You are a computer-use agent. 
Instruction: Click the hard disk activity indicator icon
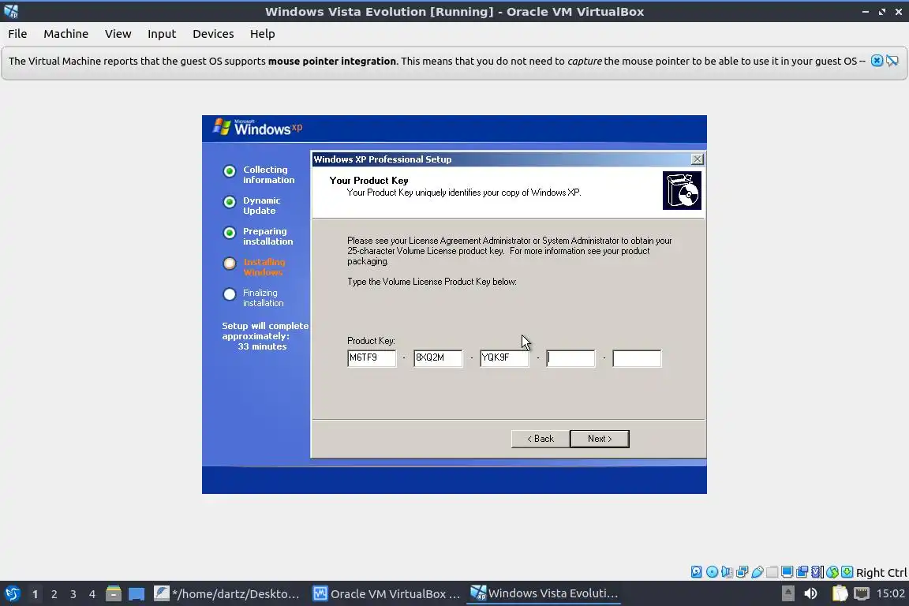point(696,572)
